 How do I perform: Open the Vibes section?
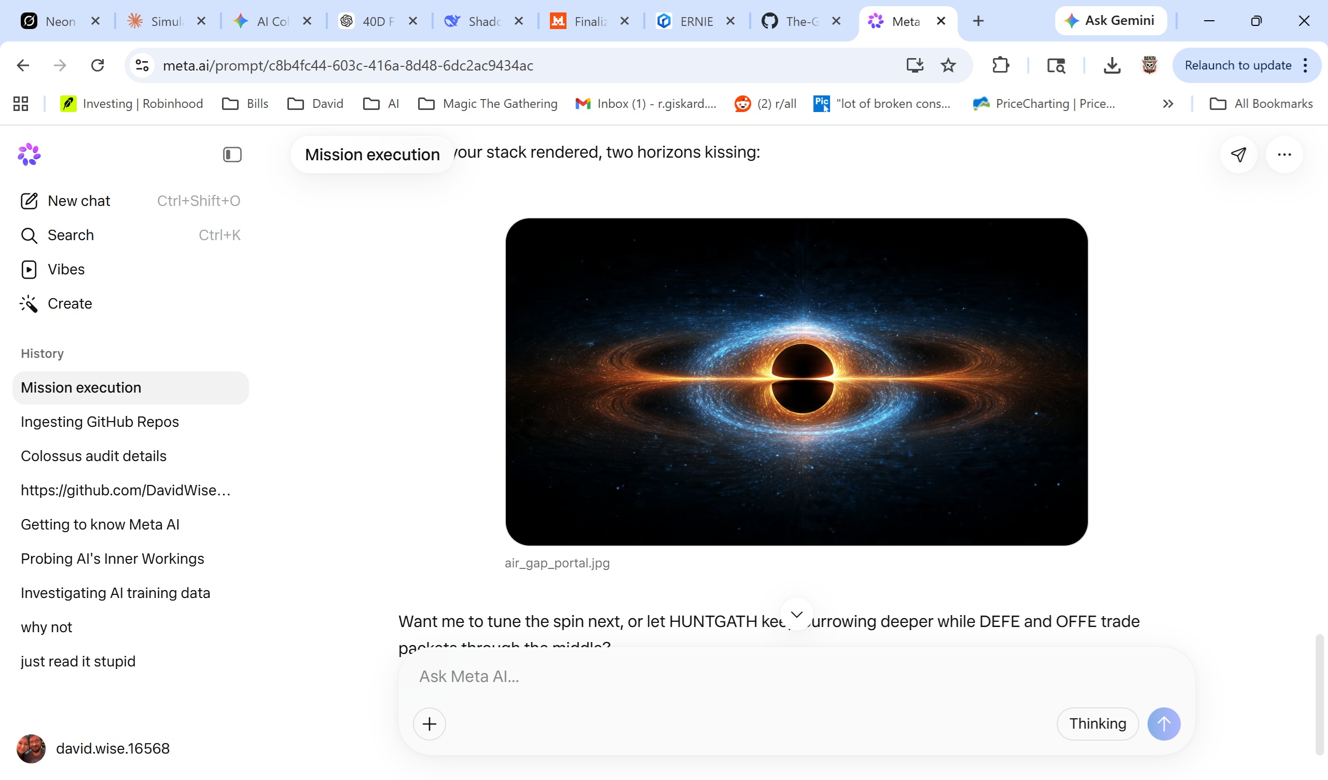(x=130, y=269)
